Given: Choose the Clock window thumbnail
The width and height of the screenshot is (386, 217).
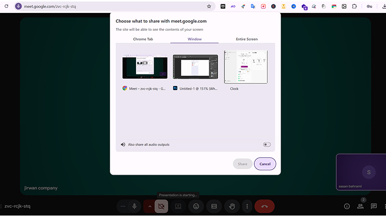Looking at the screenshot, I should point(246,67).
